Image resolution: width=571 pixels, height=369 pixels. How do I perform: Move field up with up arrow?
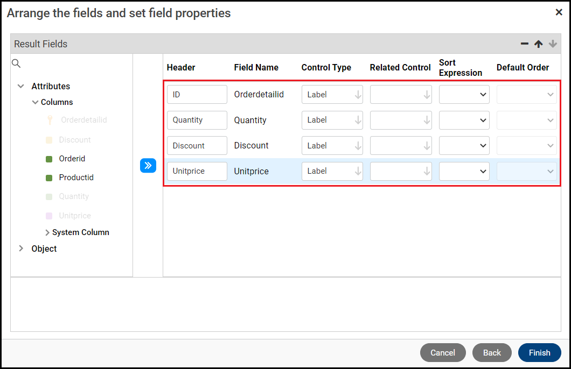click(x=538, y=44)
